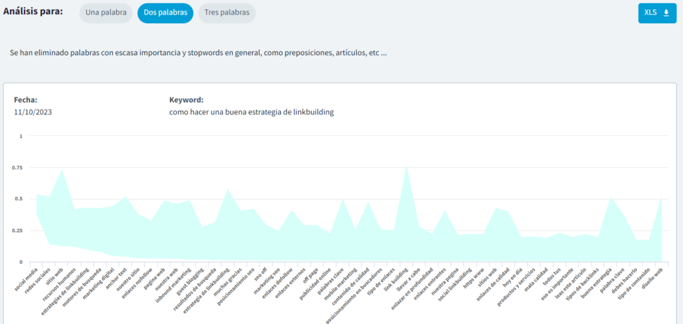
Task: Click the "link building" peak in the chart
Action: [x=407, y=166]
